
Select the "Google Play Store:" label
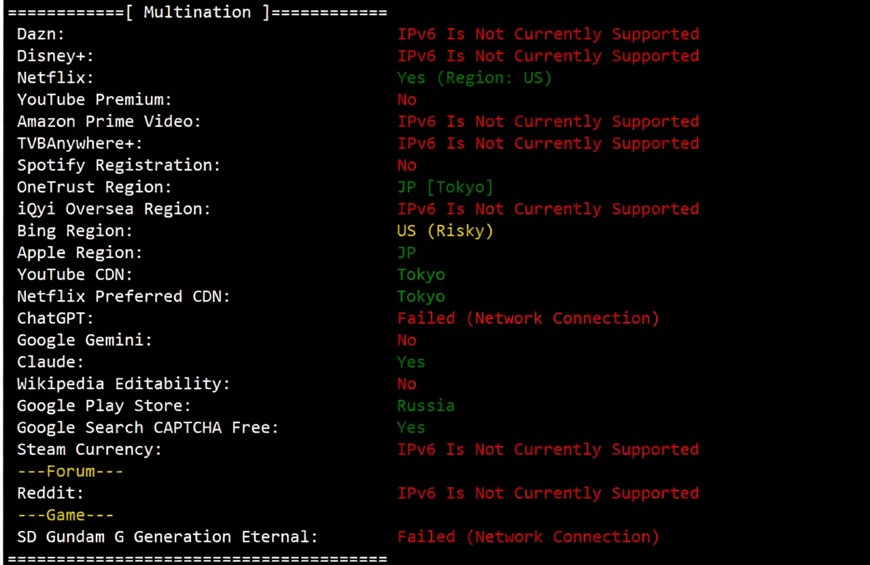pos(105,405)
